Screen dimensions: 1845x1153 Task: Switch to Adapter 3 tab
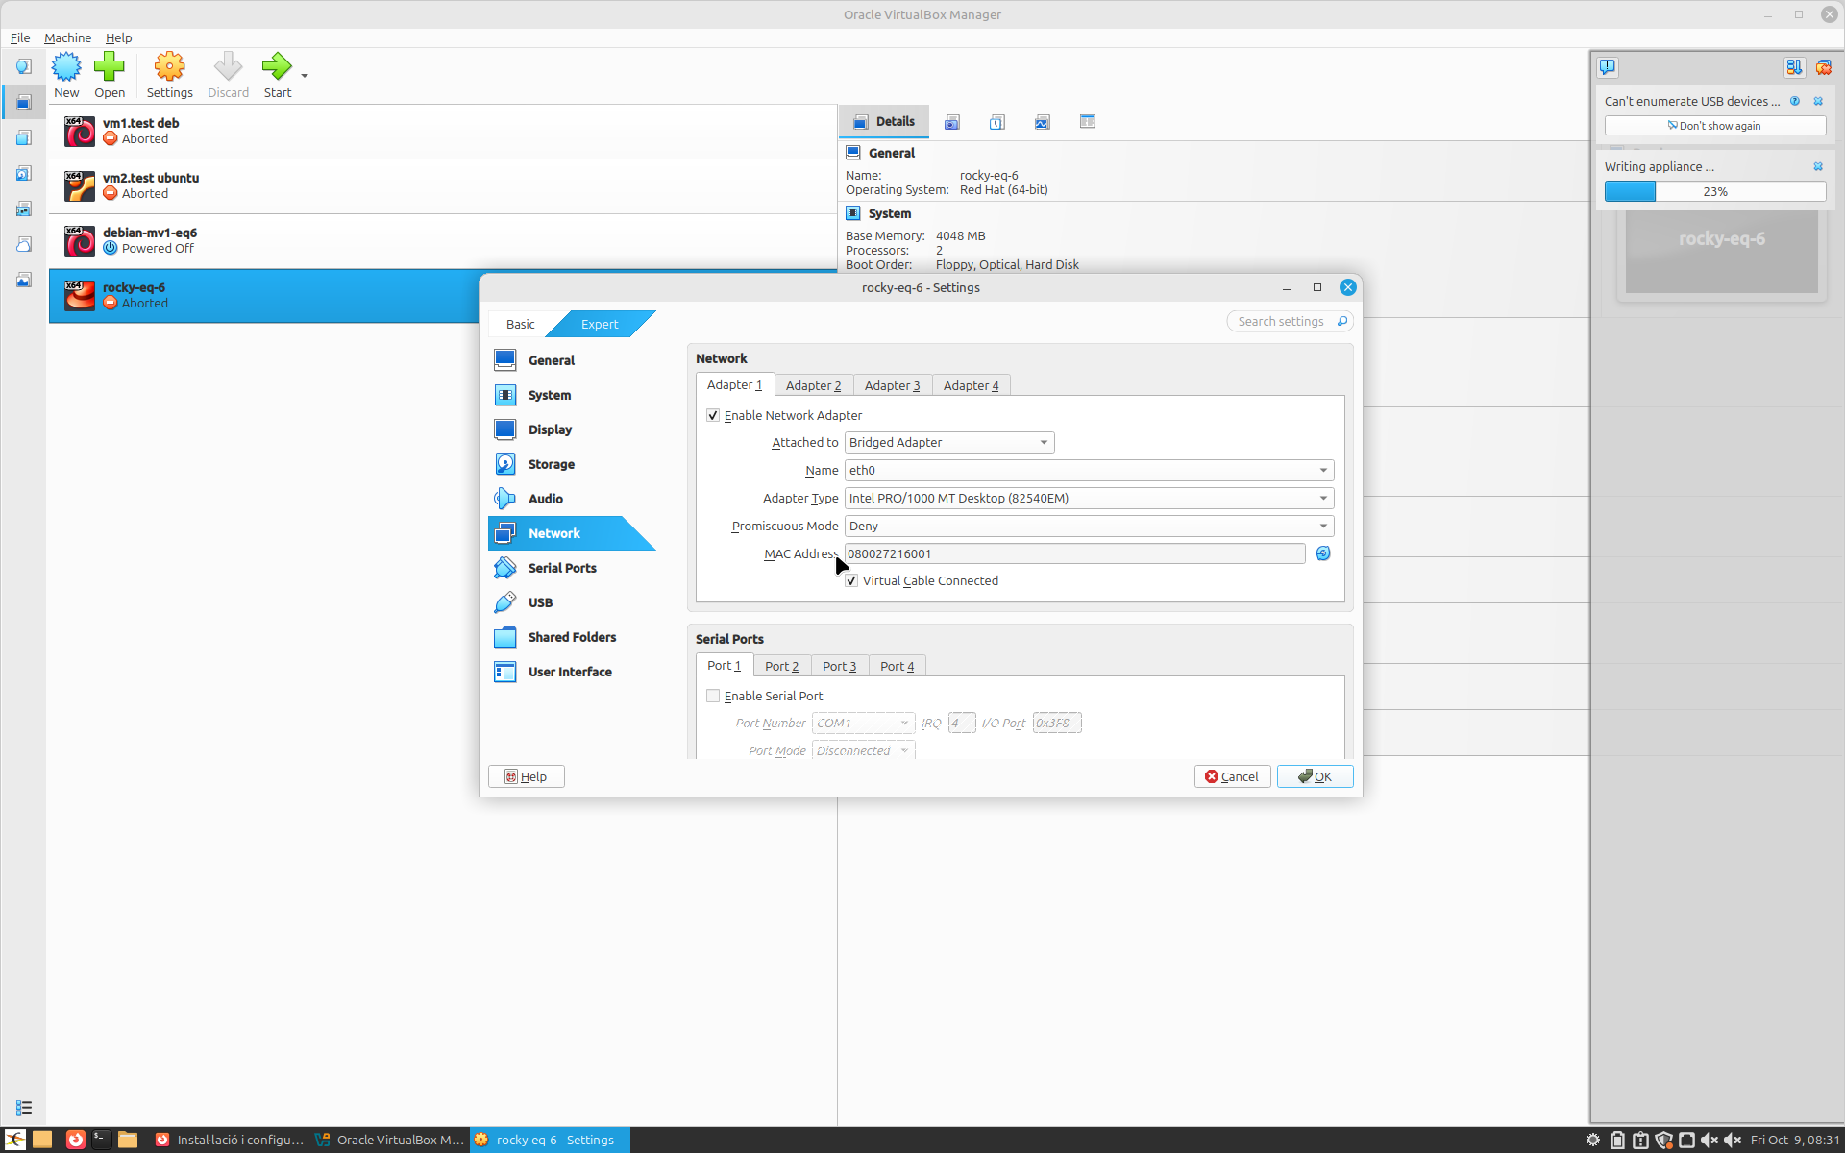(x=892, y=385)
